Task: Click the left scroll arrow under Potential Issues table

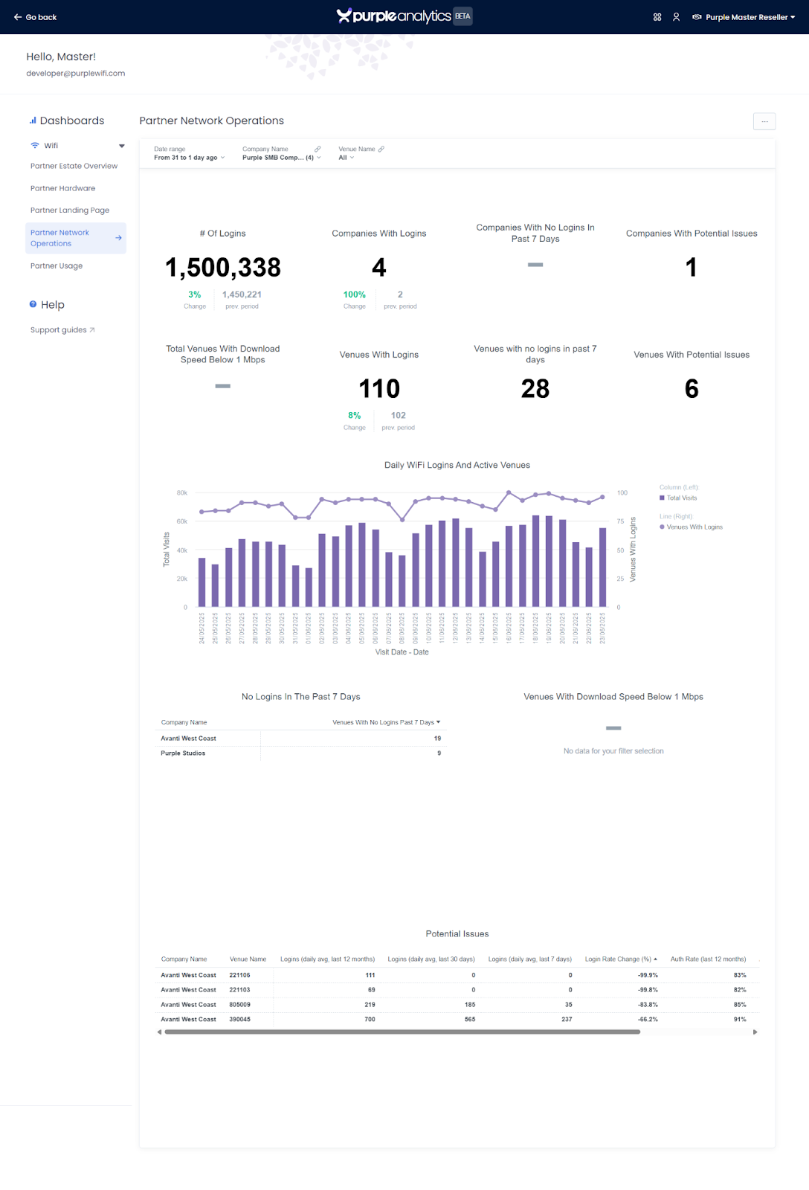Action: (x=159, y=1032)
